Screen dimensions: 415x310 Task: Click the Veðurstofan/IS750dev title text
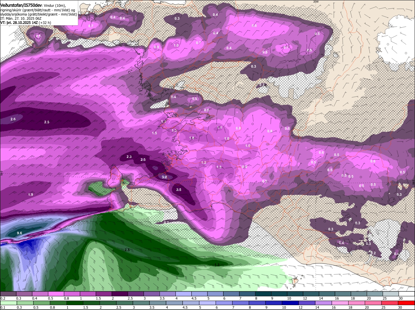[21, 6]
